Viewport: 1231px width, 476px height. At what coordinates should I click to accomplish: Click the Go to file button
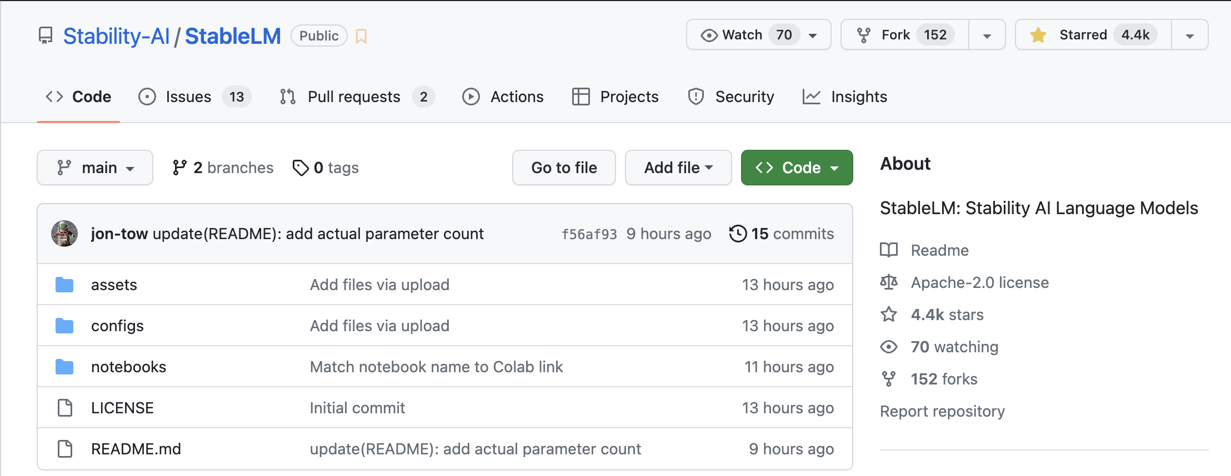564,168
